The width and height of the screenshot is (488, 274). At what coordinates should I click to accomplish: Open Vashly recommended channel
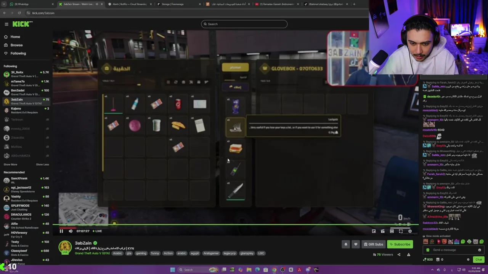click(x=26, y=199)
